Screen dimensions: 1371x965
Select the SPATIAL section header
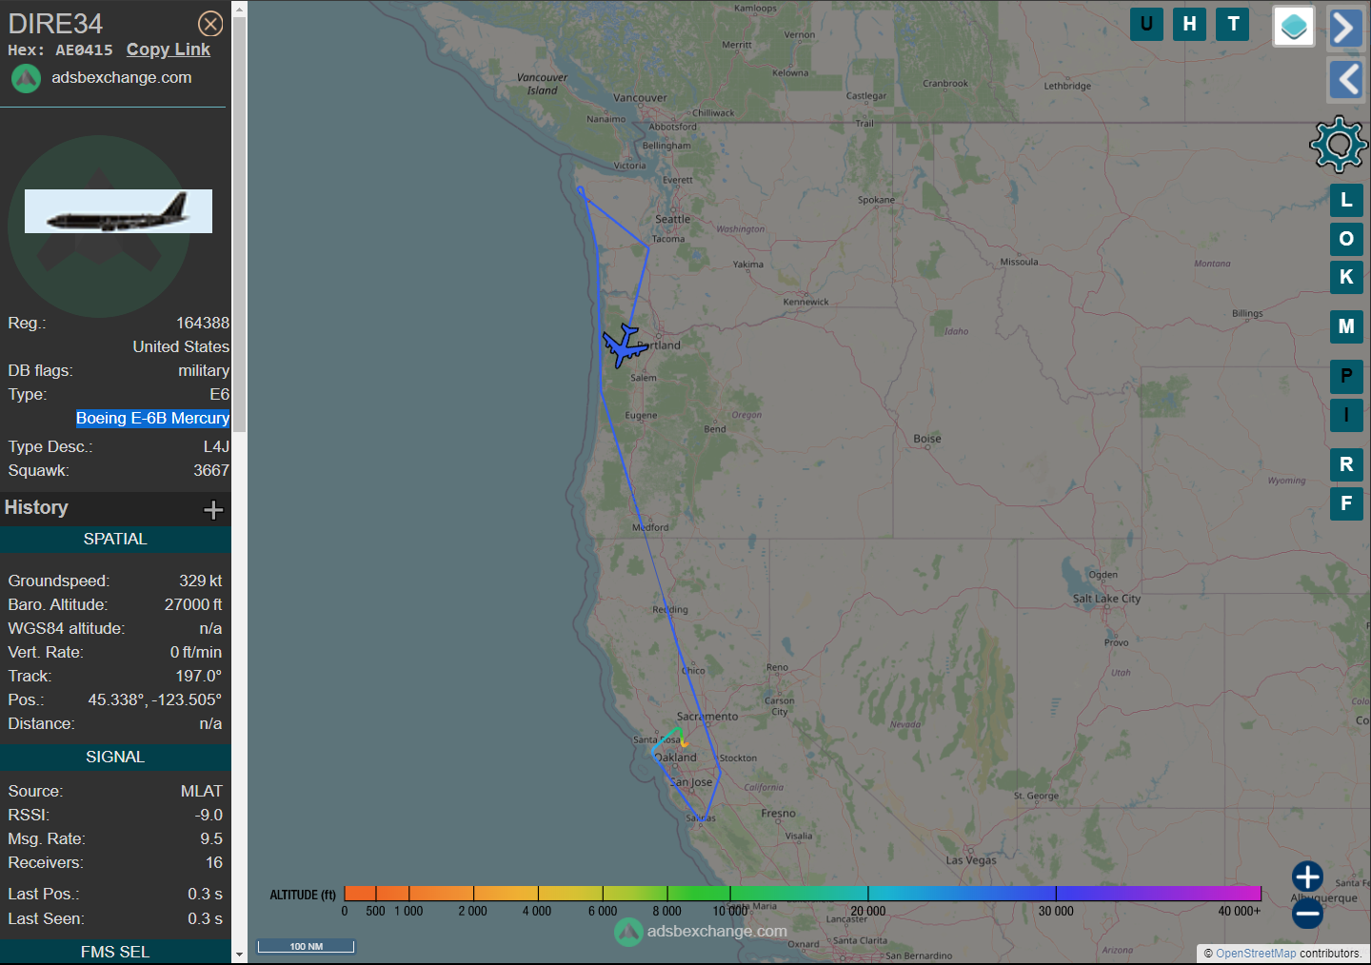tap(115, 540)
